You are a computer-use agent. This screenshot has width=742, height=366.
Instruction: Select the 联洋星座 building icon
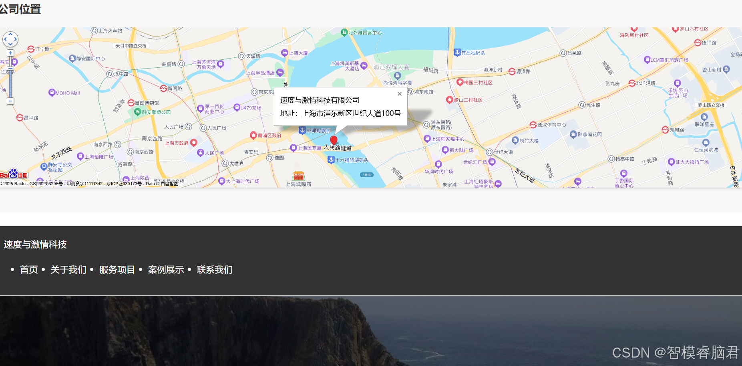pyautogui.click(x=704, y=117)
